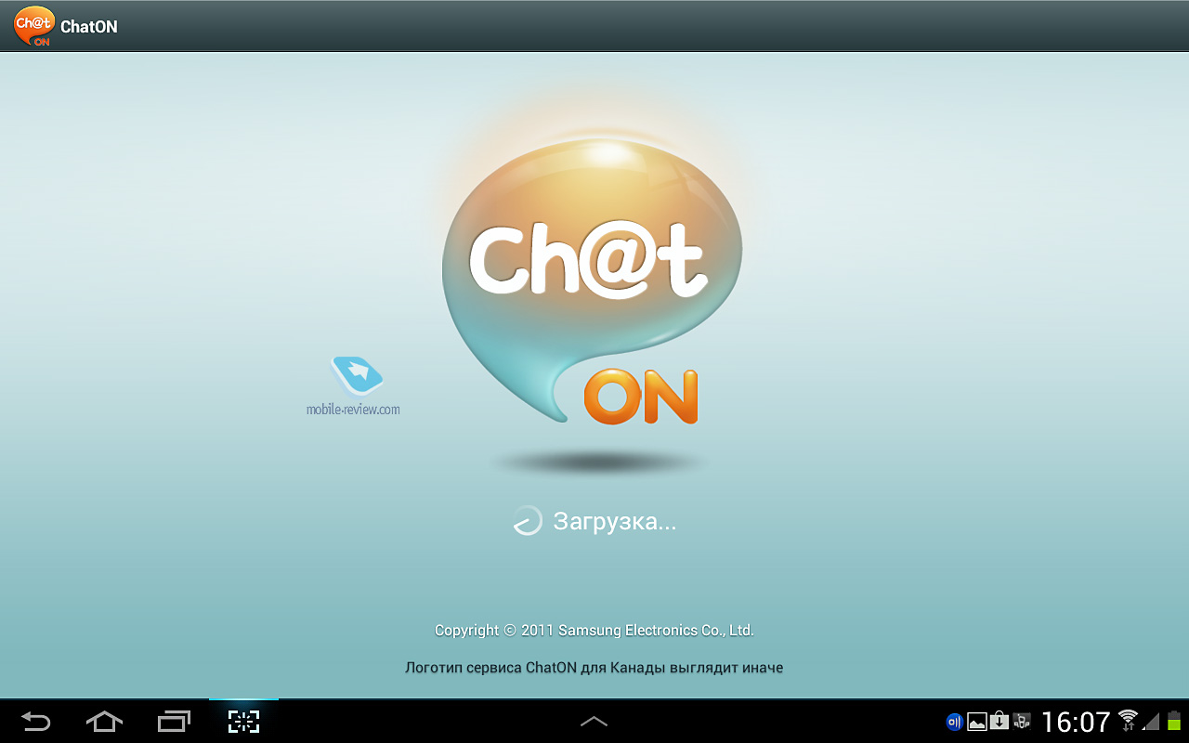Open the shopping bag download notification

(999, 721)
